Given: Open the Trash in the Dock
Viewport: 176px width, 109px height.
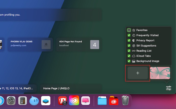Looking at the screenshot, I should pyautogui.click(x=125, y=100).
